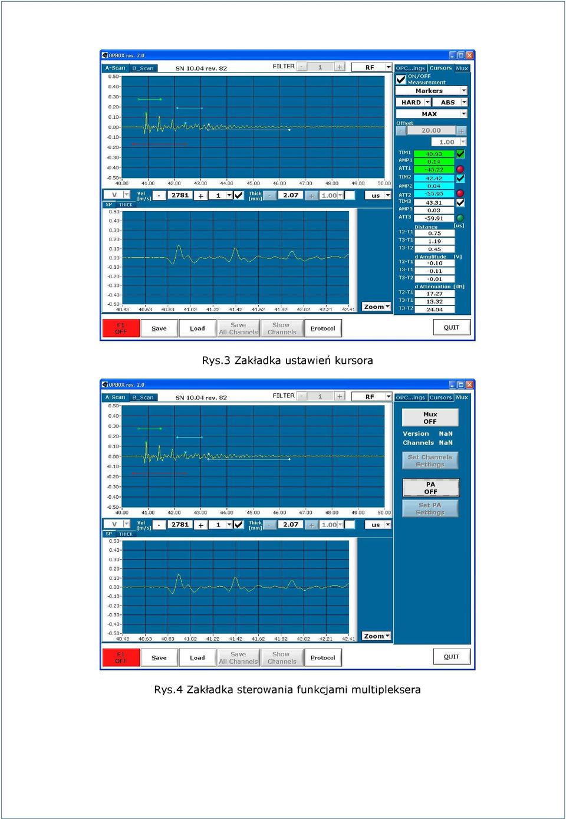Select the SP sub-tab in top window
Viewport: 566px width, 819px height.
pyautogui.click(x=108, y=205)
